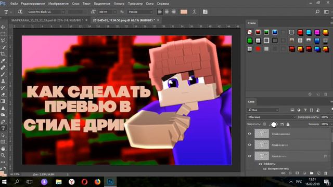Screen dimensions: 333x187
Task: Select the Zoom magnifier tool
Action: 3,155
